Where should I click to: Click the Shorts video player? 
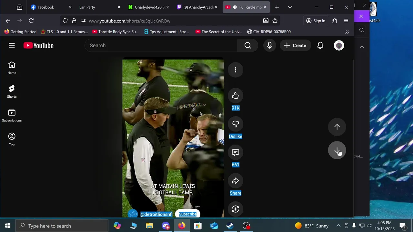pos(173,138)
